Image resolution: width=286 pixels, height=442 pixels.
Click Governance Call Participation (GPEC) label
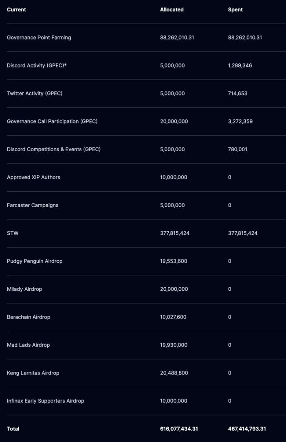[52, 121]
